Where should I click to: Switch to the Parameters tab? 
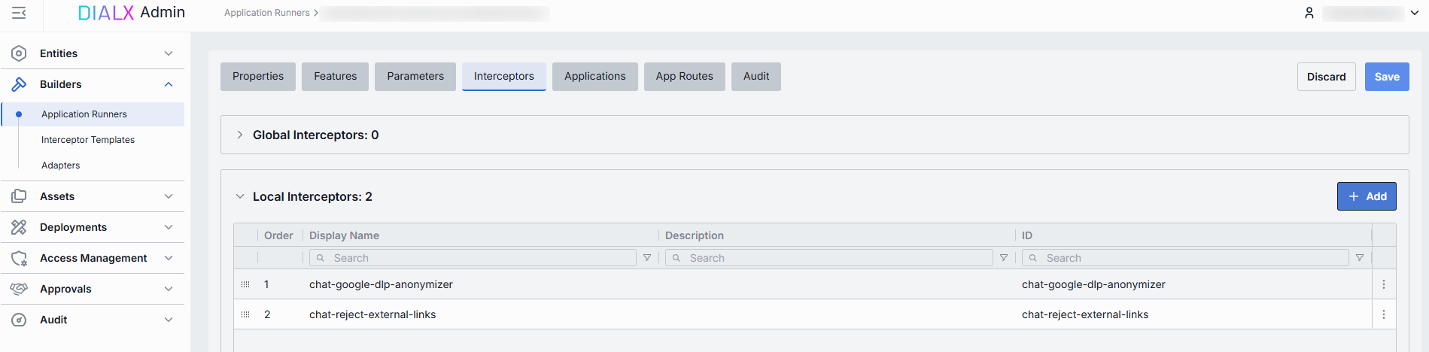pyautogui.click(x=415, y=76)
